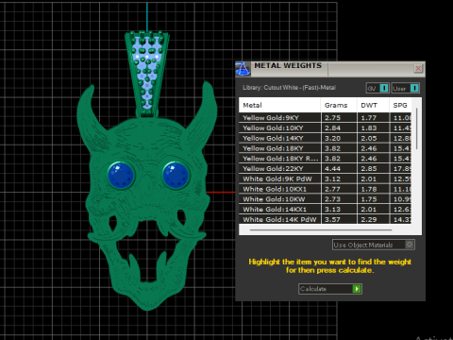This screenshot has height=340, width=453.
Task: Close the Metal Weights panel
Action: [418, 68]
